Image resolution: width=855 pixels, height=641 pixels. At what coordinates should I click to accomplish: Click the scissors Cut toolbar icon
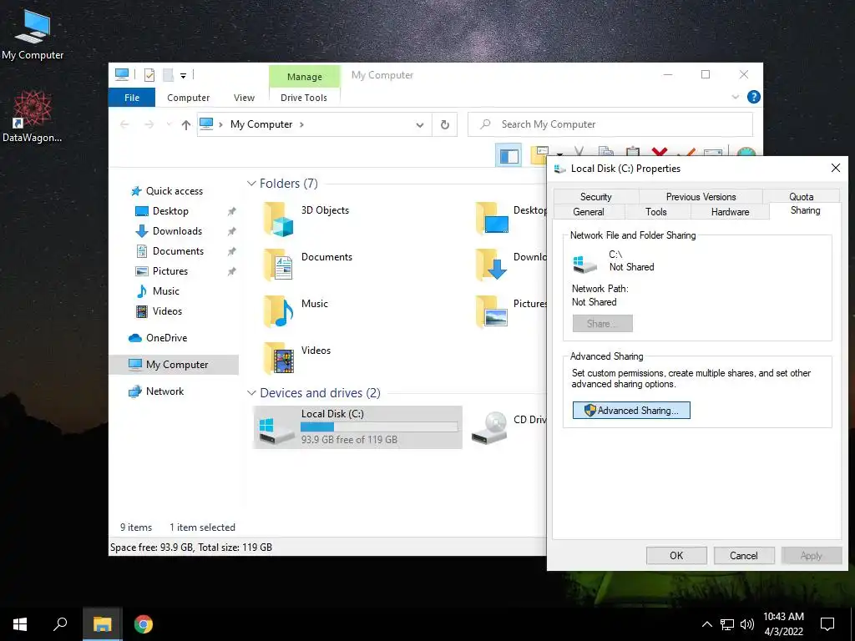[579, 153]
